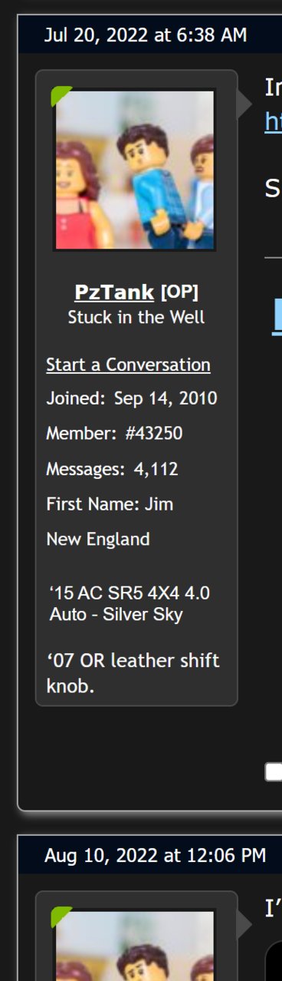Open the Lego avatar in the Aug 10 post
Screen dimensions: 282x981
click(135, 944)
